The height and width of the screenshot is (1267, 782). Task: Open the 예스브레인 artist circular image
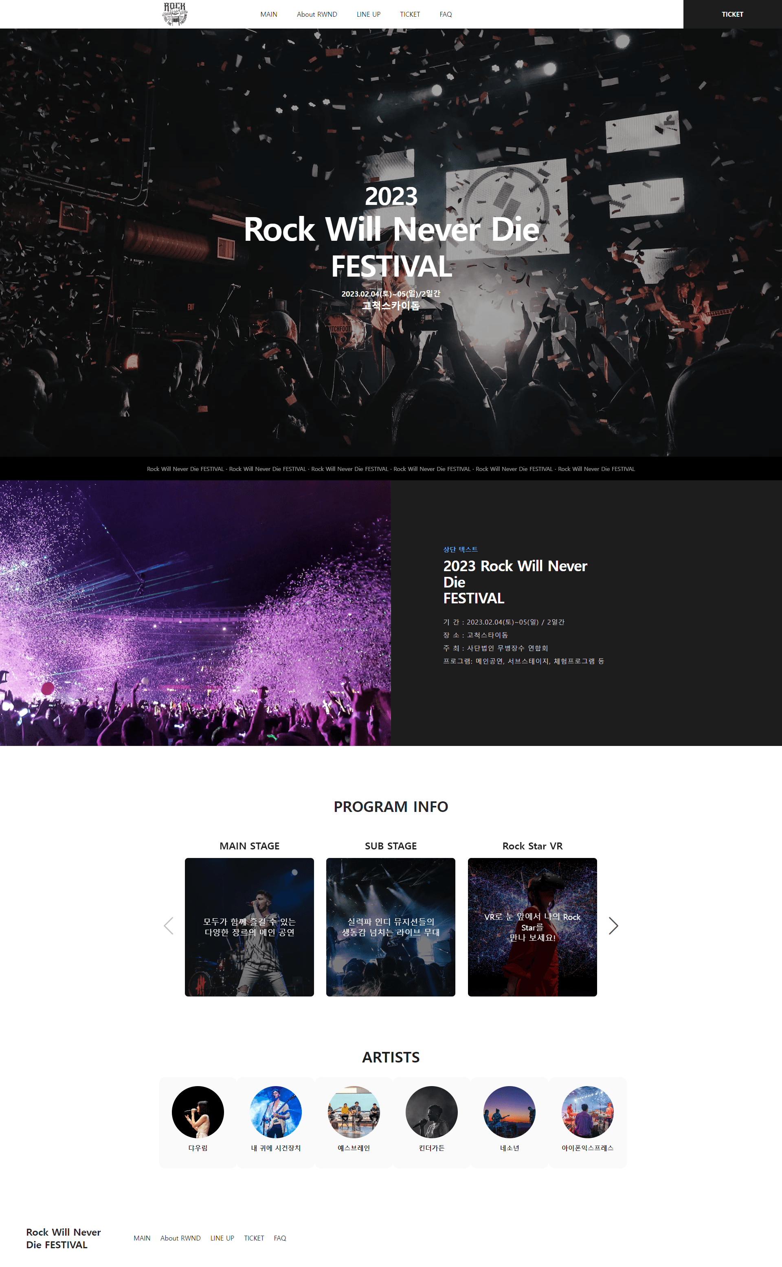click(x=354, y=1112)
